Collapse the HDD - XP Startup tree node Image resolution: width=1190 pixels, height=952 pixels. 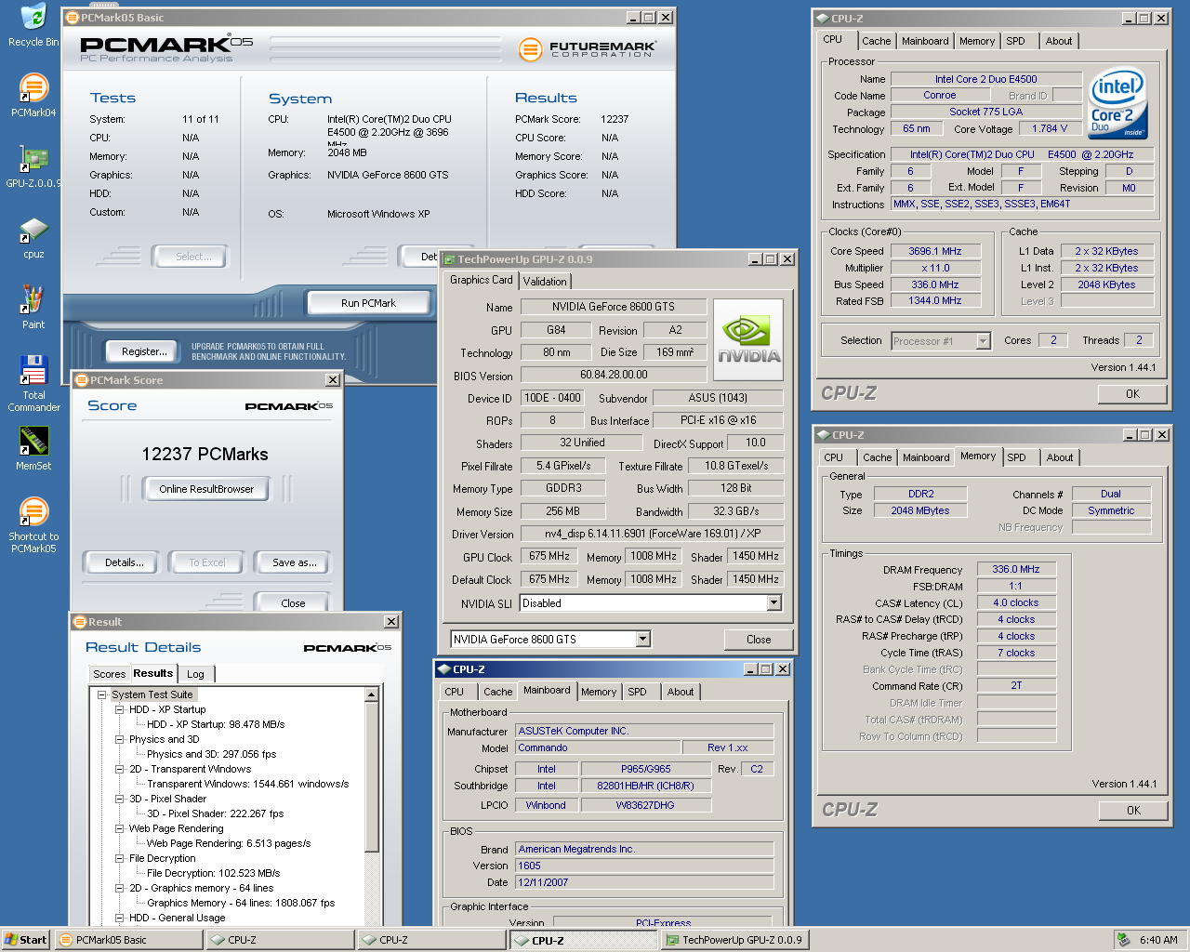pyautogui.click(x=120, y=709)
